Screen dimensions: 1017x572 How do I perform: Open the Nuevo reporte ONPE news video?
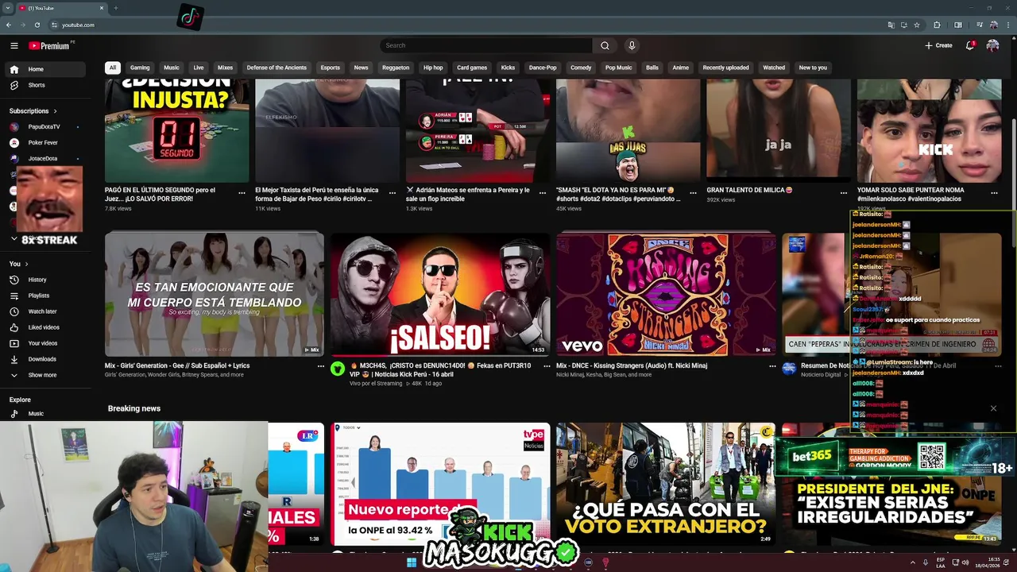pyautogui.click(x=440, y=484)
